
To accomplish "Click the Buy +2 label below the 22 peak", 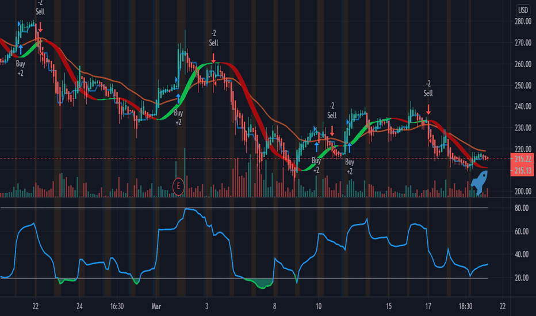I will pyautogui.click(x=21, y=68).
